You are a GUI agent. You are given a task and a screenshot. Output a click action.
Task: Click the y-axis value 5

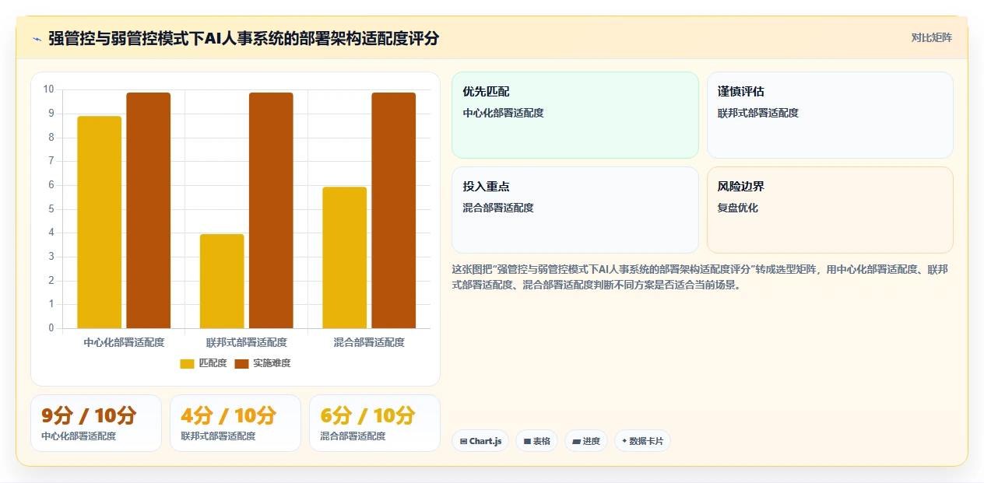click(51, 209)
